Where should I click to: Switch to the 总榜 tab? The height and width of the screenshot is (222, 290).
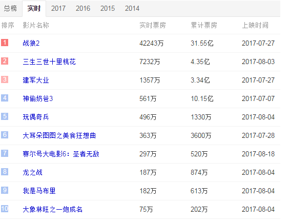click(11, 9)
